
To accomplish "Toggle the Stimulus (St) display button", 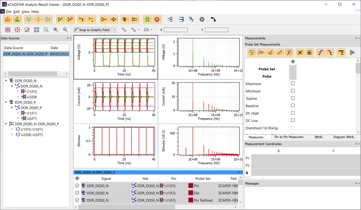I will (48, 20).
